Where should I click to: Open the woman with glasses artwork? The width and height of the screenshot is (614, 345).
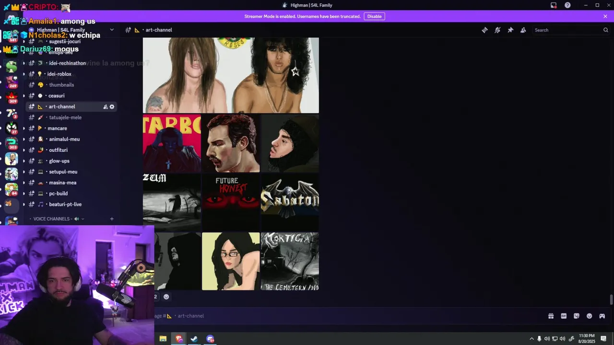(231, 261)
